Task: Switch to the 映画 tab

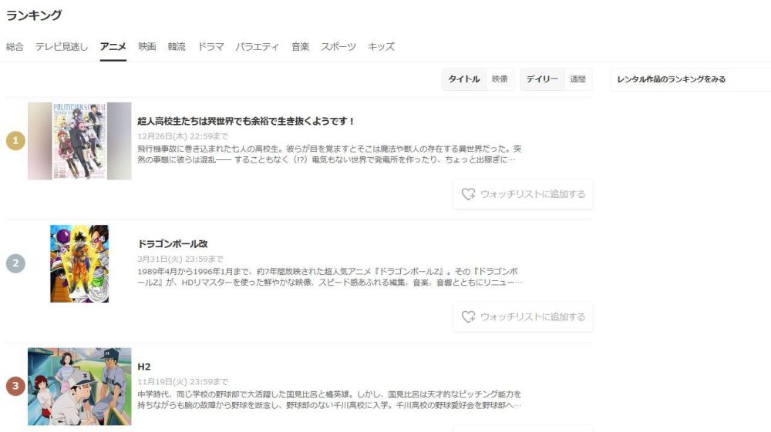Action: 147,47
